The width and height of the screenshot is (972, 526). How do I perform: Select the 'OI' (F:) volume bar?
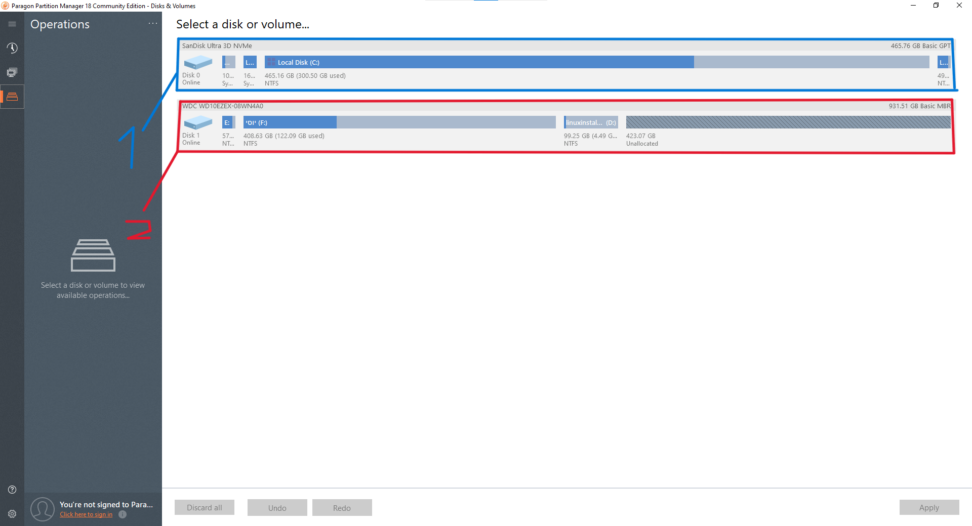pos(399,122)
